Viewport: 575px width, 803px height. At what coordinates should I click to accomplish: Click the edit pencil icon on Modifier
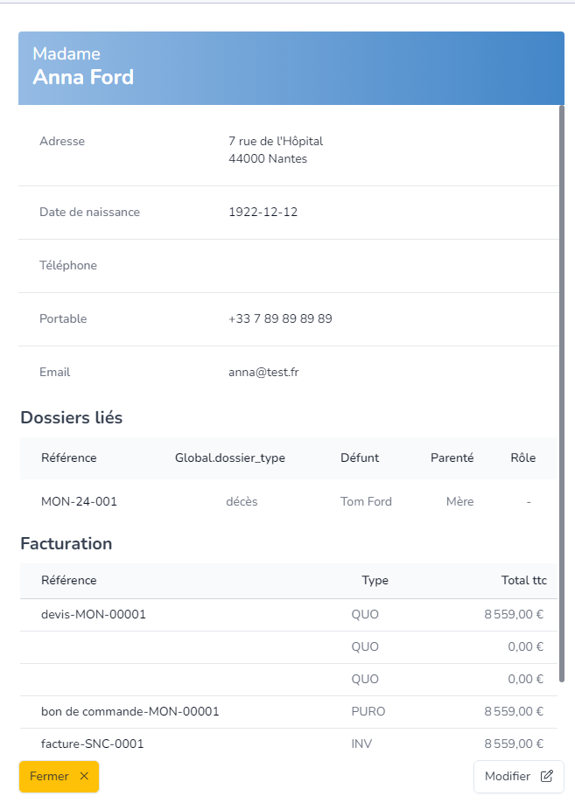coord(547,777)
